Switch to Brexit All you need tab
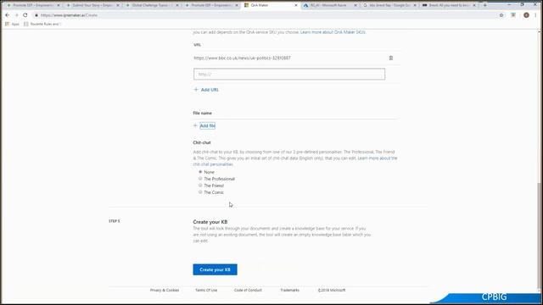This screenshot has height=305, width=543. (449, 6)
